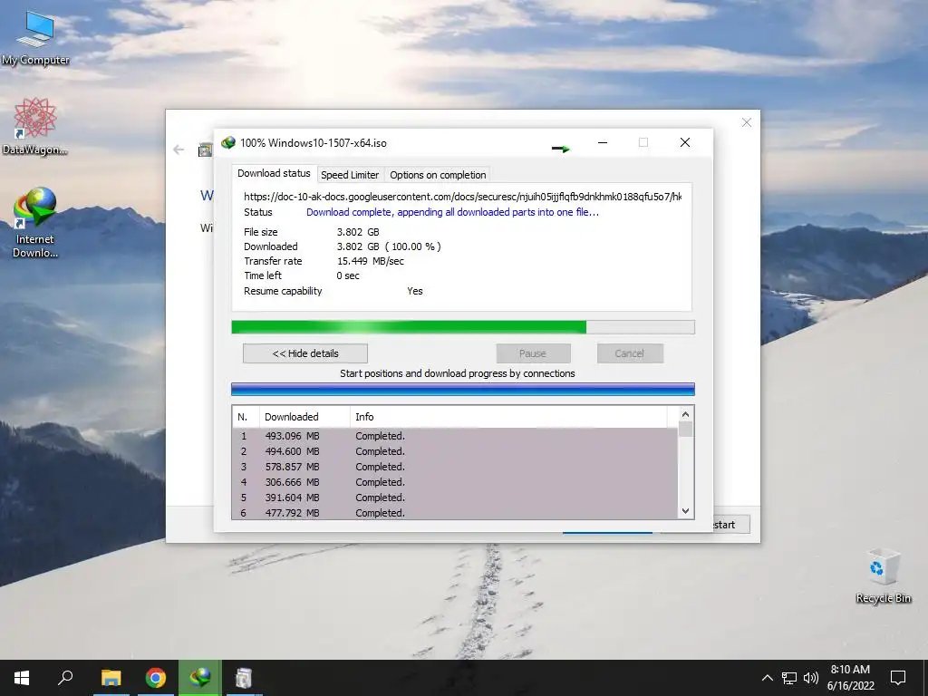928x696 pixels.
Task: Open the Windows Start menu
Action: 22,678
